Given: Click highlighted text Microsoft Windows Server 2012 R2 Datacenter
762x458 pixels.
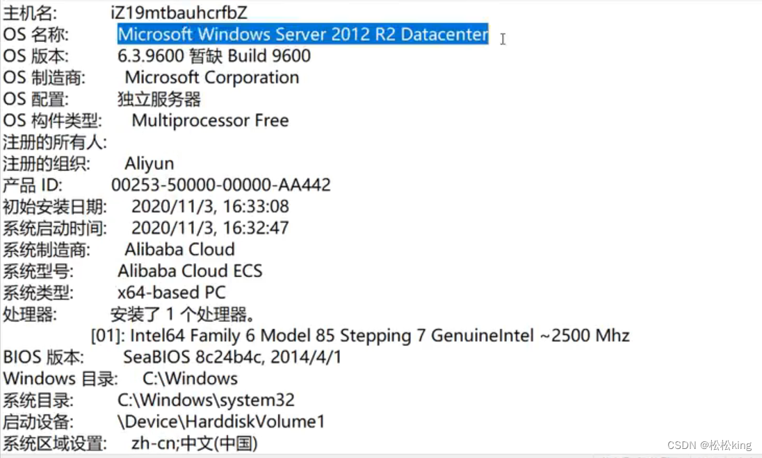Looking at the screenshot, I should tap(302, 34).
